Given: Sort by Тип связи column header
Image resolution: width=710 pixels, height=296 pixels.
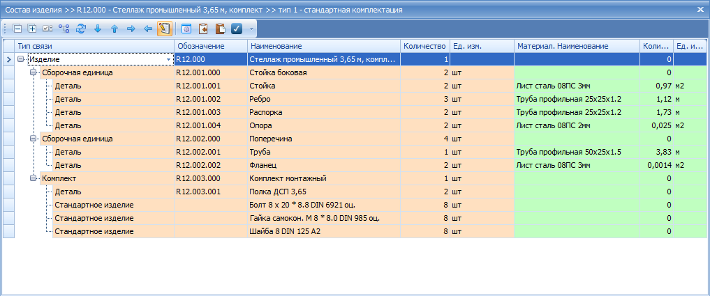Looking at the screenshot, I should click(95, 46).
